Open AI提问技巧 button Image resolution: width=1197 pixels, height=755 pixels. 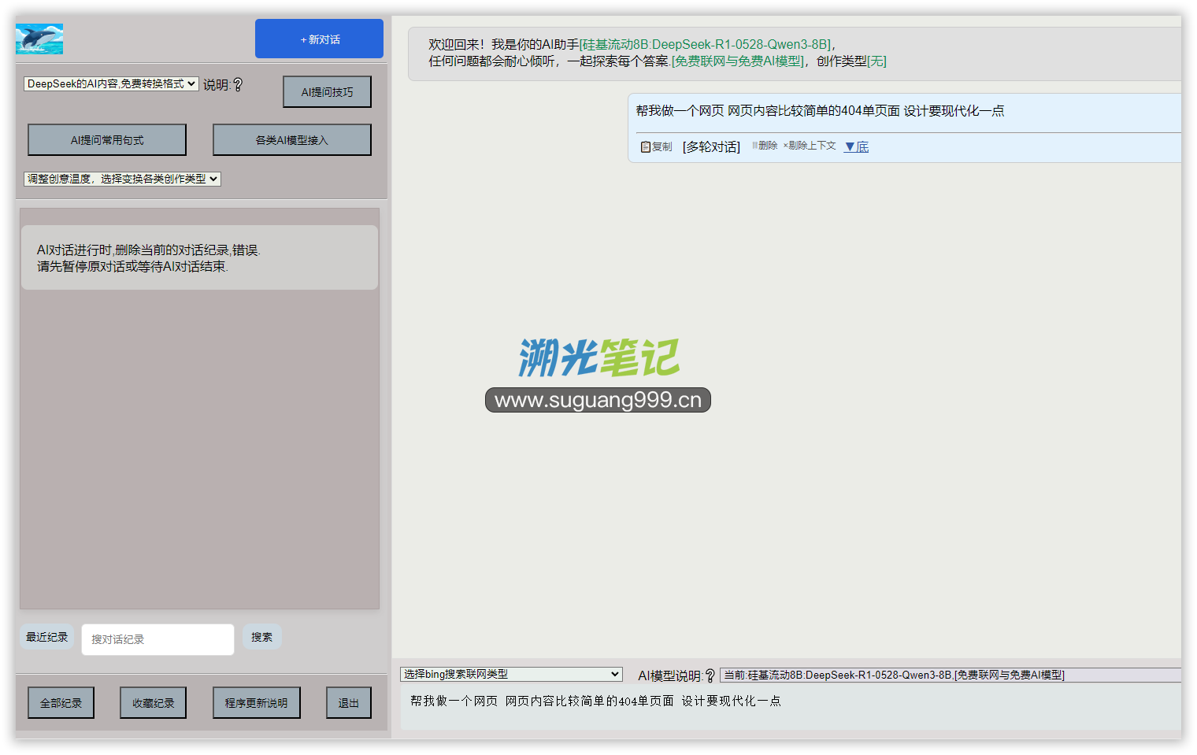click(327, 92)
